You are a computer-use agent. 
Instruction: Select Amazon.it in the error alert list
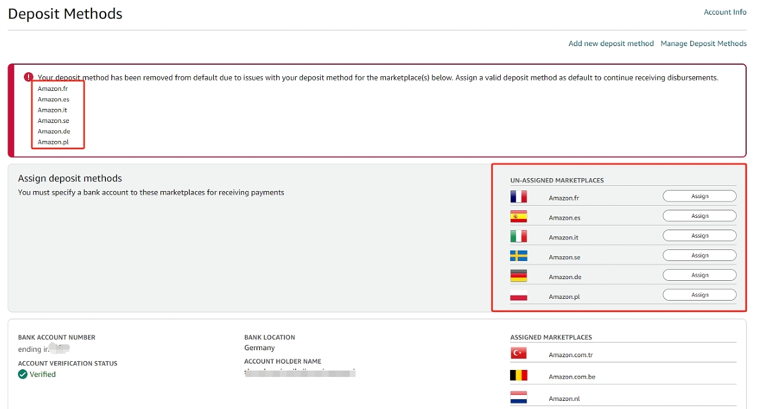tap(52, 110)
